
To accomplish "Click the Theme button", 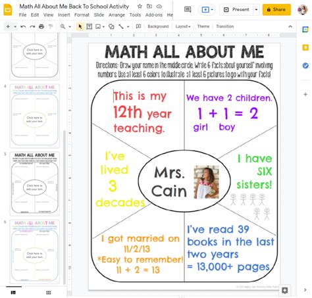I will pos(203,26).
